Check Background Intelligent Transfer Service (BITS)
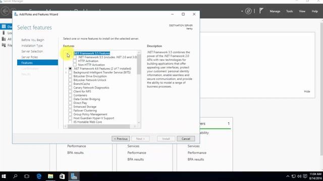Screen dimensions: 323x181 point(70,72)
